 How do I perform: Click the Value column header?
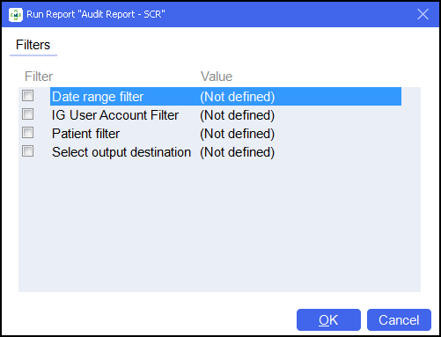pos(217,77)
